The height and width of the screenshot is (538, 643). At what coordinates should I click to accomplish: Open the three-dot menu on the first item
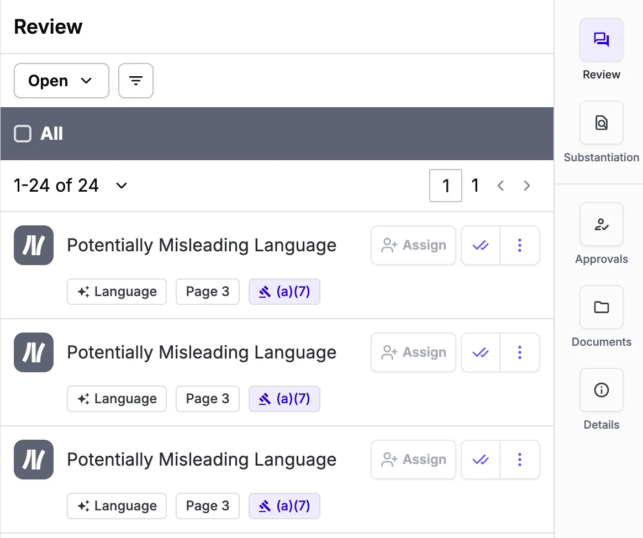click(x=520, y=245)
